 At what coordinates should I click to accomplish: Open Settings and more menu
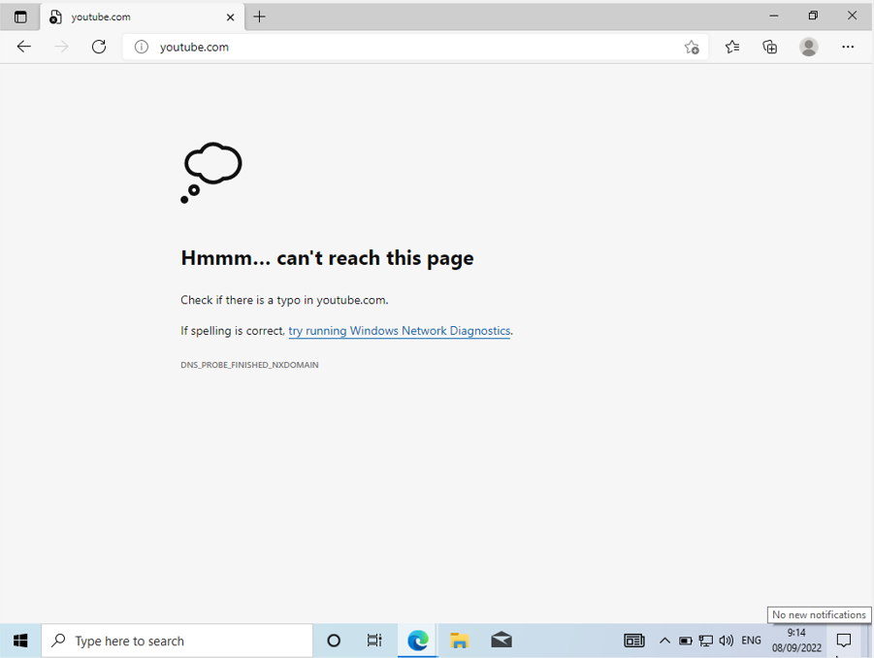coord(848,47)
